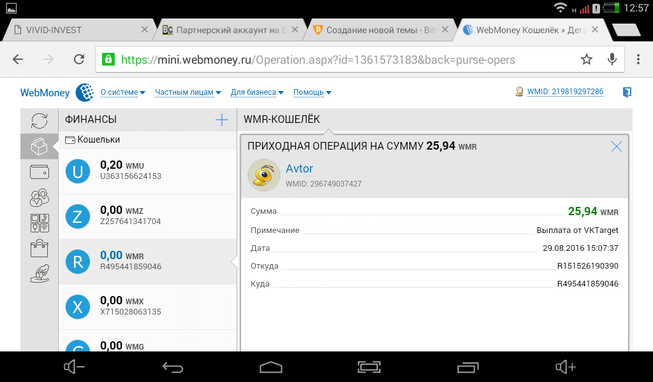Expand the Частным лицам dropdown menu
This screenshot has width=653, height=382.
(x=187, y=92)
